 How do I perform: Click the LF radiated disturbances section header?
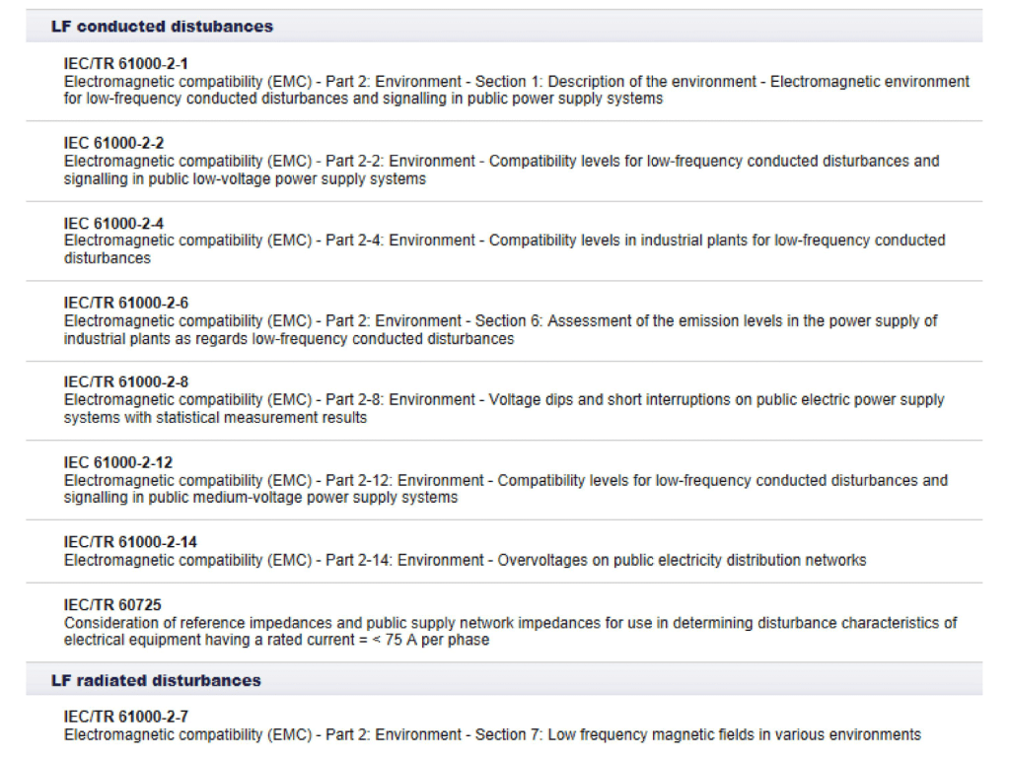pyautogui.click(x=156, y=681)
